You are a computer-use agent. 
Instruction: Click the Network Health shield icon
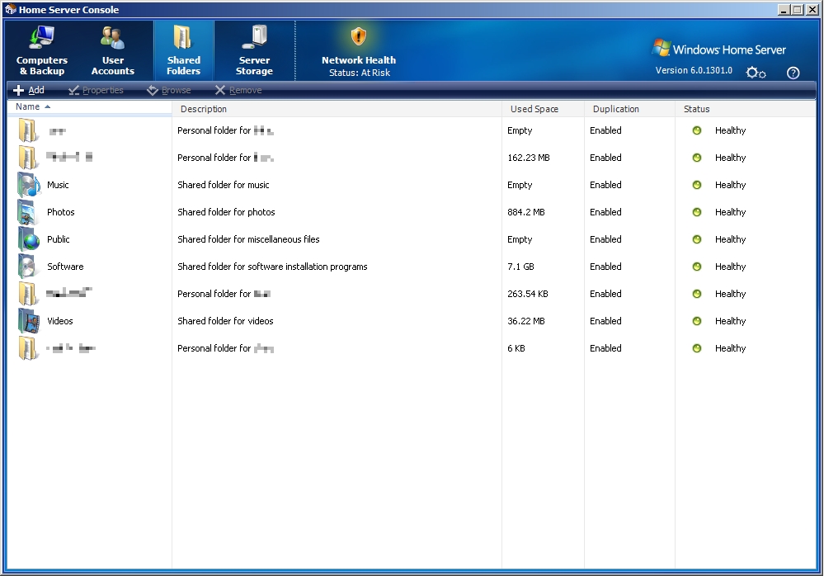(358, 37)
